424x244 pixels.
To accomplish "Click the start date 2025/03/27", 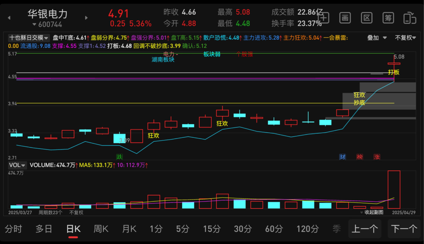I will point(20,212).
